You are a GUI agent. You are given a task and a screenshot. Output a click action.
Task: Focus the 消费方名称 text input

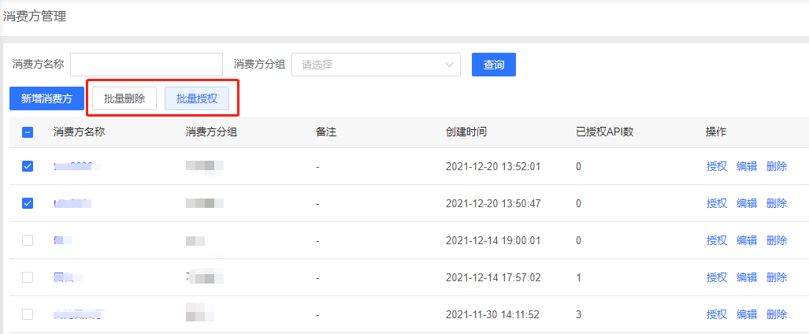point(147,65)
